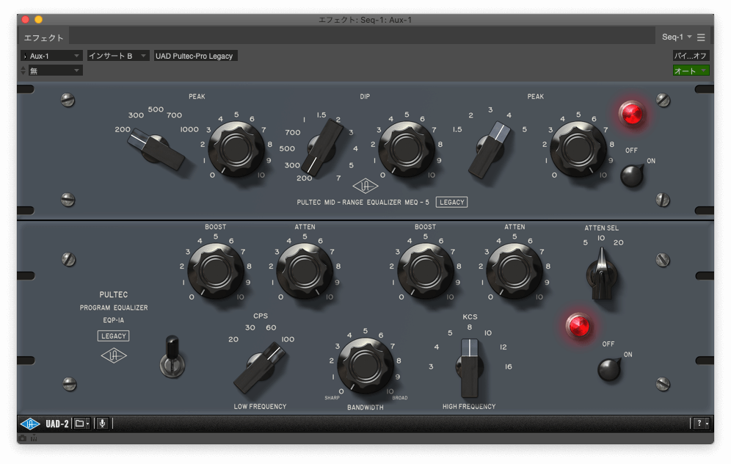Click the 20 mark on CPS selector

(x=233, y=339)
